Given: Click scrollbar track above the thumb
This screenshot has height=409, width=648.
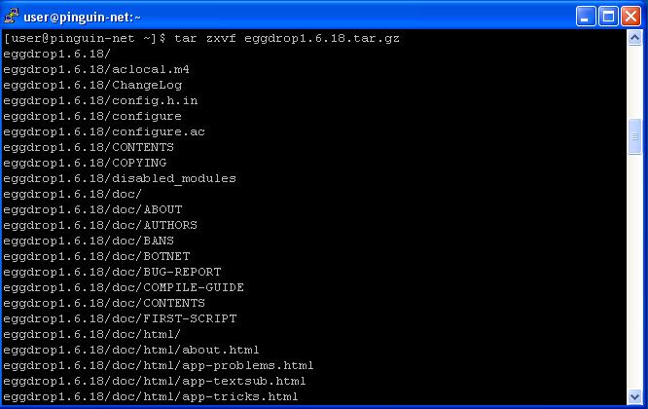Looking at the screenshot, I should coord(634,83).
